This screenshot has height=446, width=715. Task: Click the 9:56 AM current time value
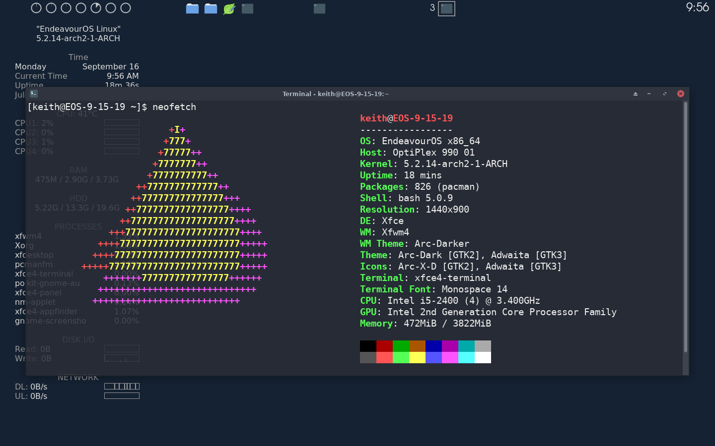(123, 76)
